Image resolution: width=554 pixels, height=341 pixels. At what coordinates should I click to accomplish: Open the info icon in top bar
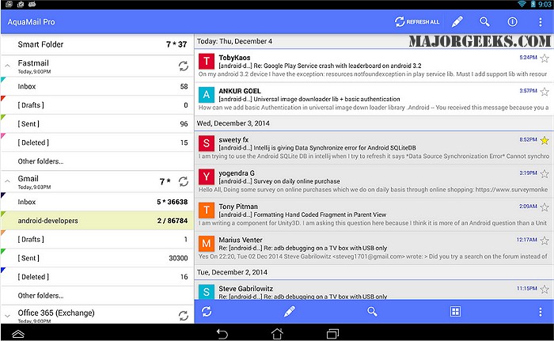click(x=512, y=22)
